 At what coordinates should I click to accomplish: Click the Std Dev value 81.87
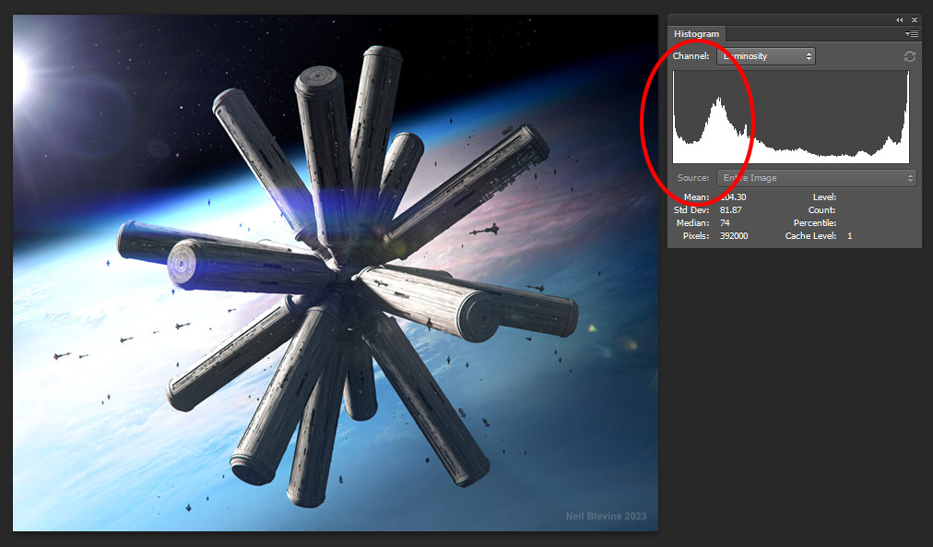point(731,210)
